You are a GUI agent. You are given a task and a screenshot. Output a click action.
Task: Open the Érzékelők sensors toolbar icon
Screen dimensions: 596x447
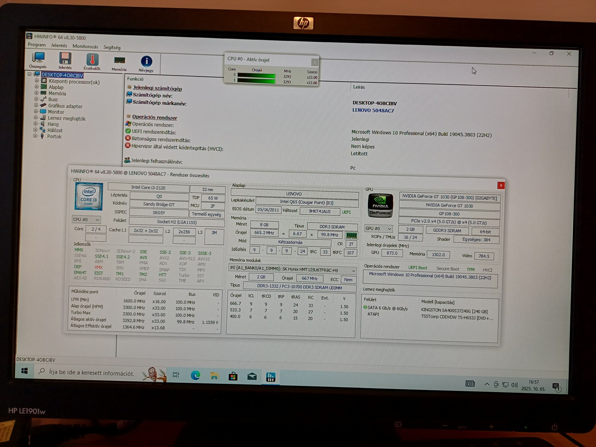point(92,62)
